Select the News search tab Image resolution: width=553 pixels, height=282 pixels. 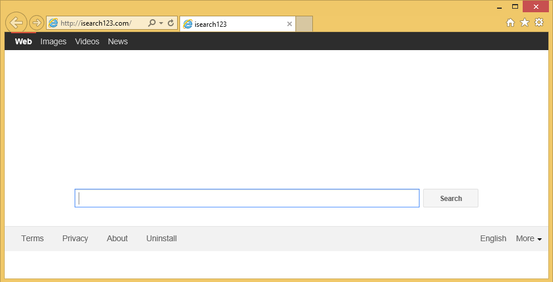118,41
